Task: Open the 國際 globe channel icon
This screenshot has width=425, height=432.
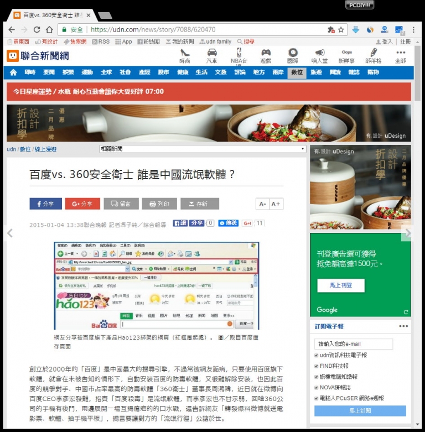Action: pyautogui.click(x=293, y=56)
